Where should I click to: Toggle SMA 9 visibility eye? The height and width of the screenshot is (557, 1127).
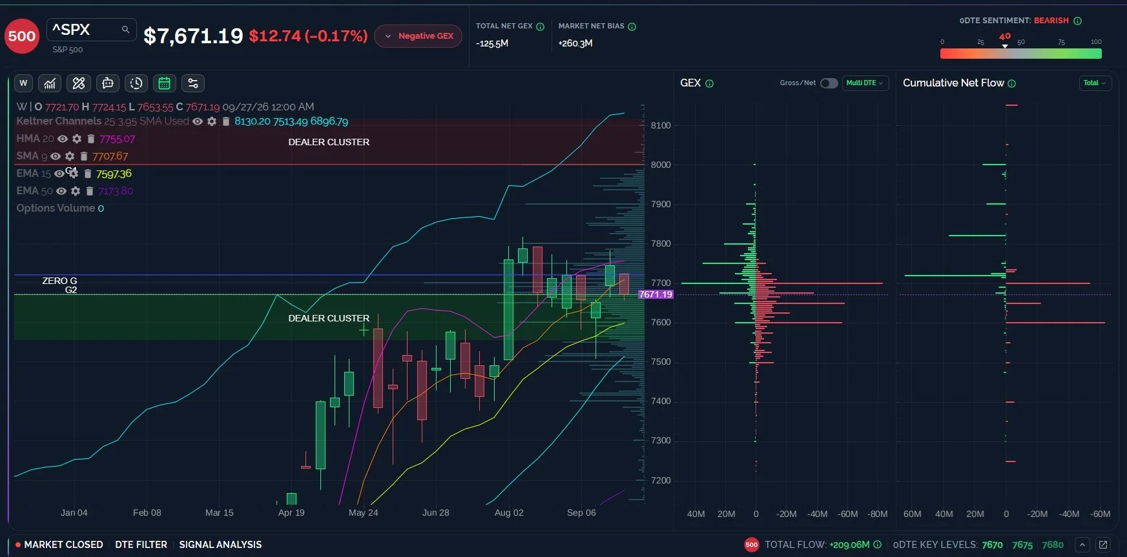(x=56, y=156)
